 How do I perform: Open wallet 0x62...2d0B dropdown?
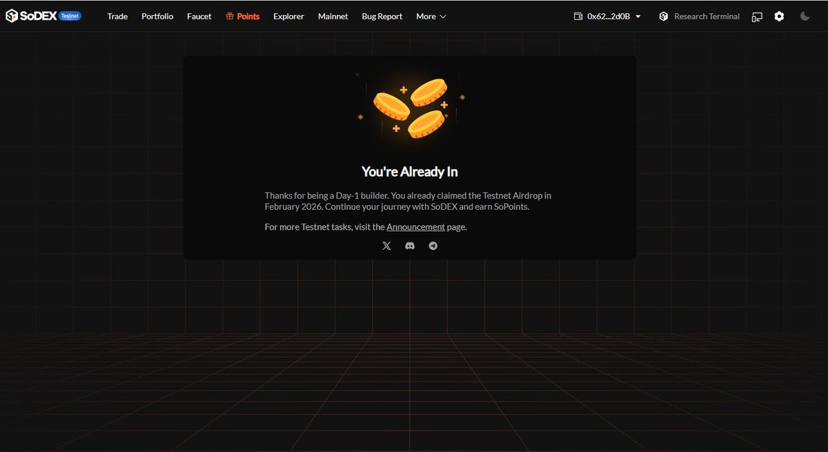[608, 16]
